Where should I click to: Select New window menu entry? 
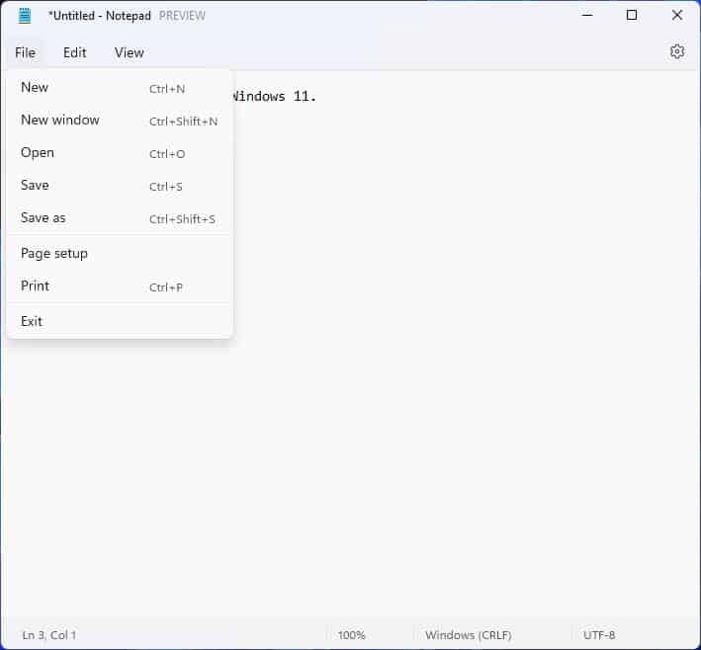pos(120,121)
